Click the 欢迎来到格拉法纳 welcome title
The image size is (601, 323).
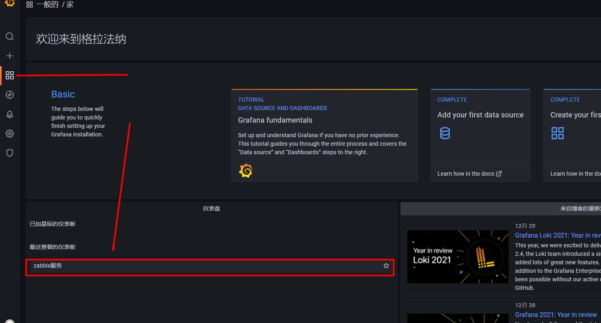[81, 39]
